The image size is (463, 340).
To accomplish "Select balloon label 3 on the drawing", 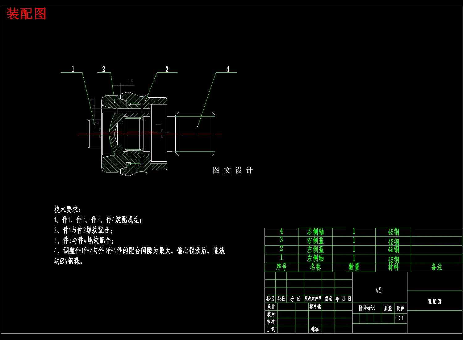I will tap(167, 69).
